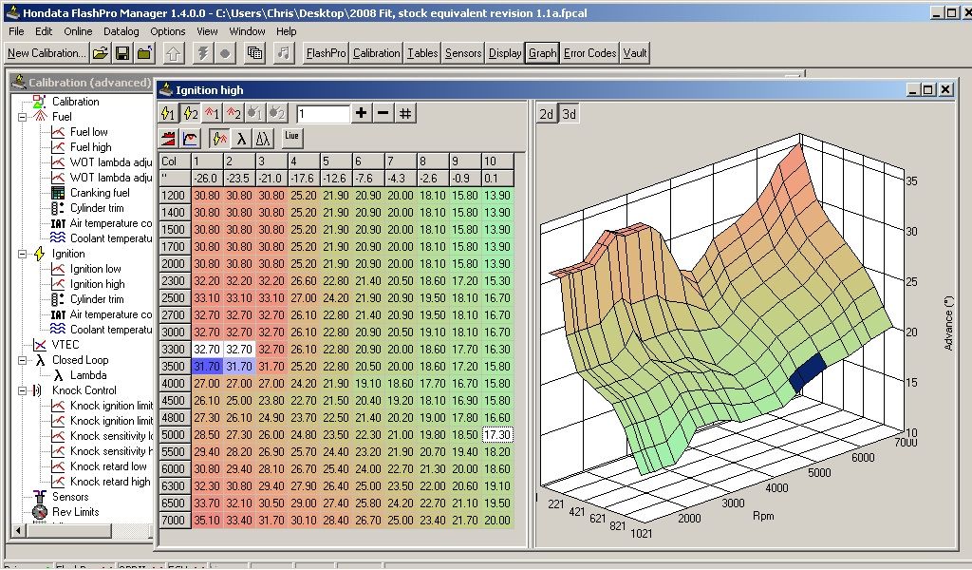Toggle the lambda overlay icon
972x570 pixels.
241,138
